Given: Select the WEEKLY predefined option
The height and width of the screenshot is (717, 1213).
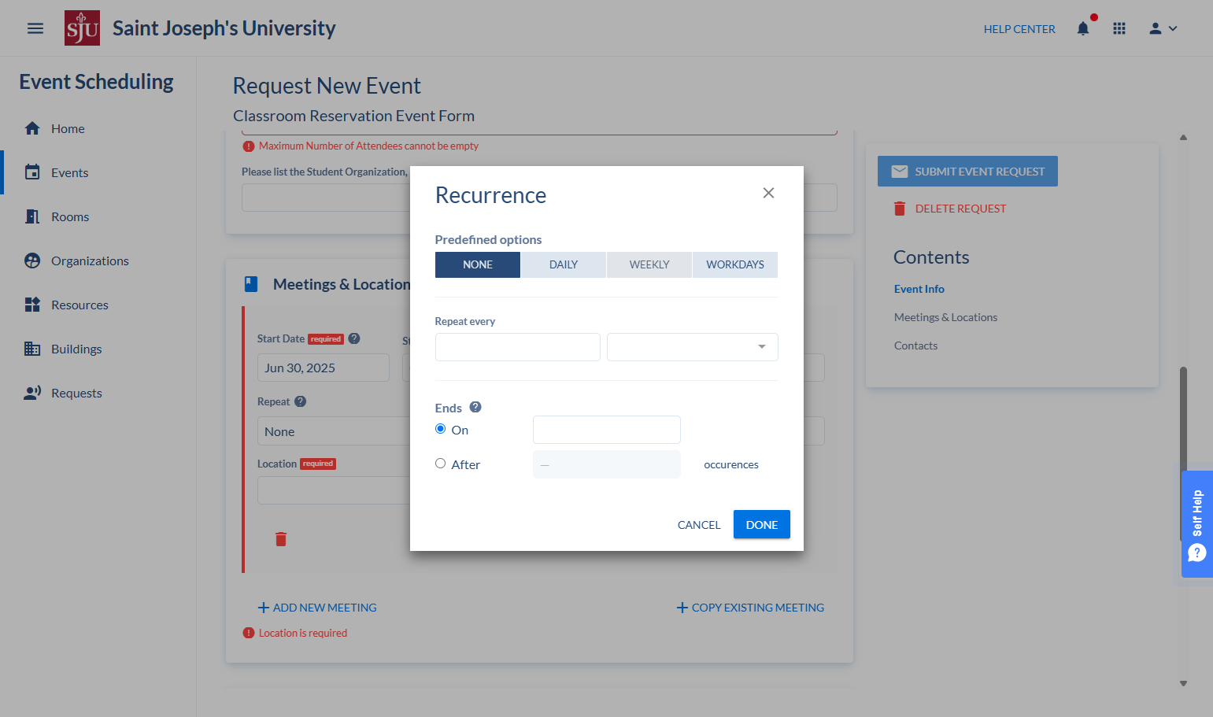Looking at the screenshot, I should [649, 264].
